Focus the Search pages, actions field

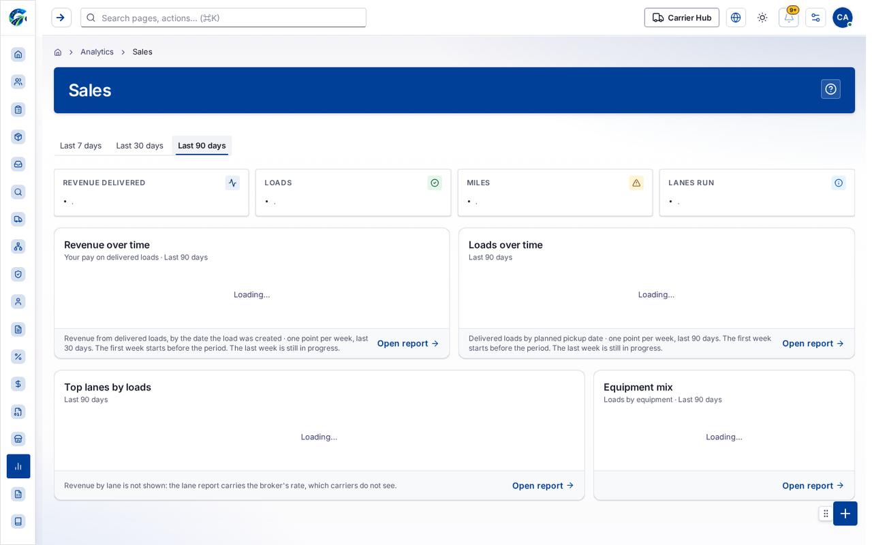223,18
